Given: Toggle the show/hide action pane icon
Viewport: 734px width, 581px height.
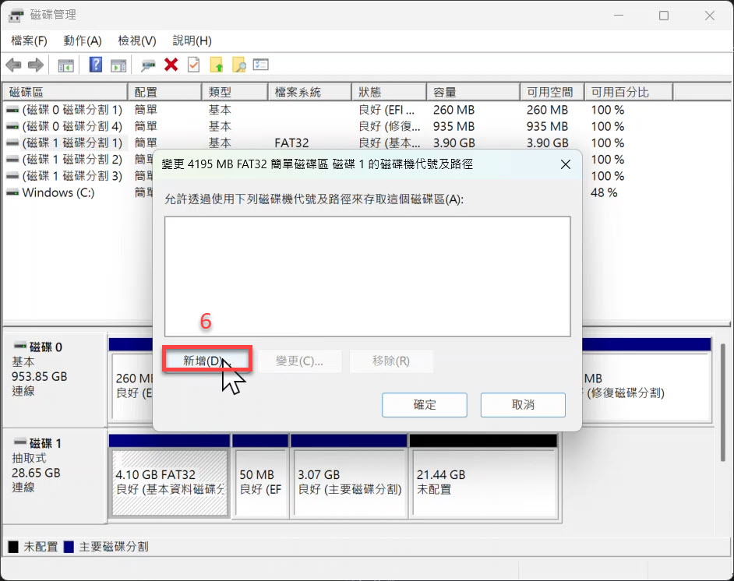Looking at the screenshot, I should pos(118,65).
